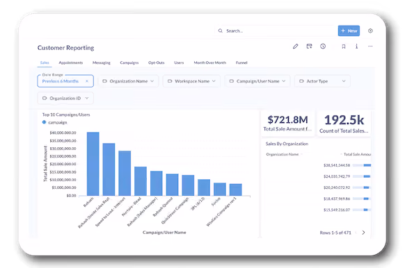Viewport: 405px width, 268px height.
Task: Click the $15,549,316.07 row value
Action: [337, 210]
